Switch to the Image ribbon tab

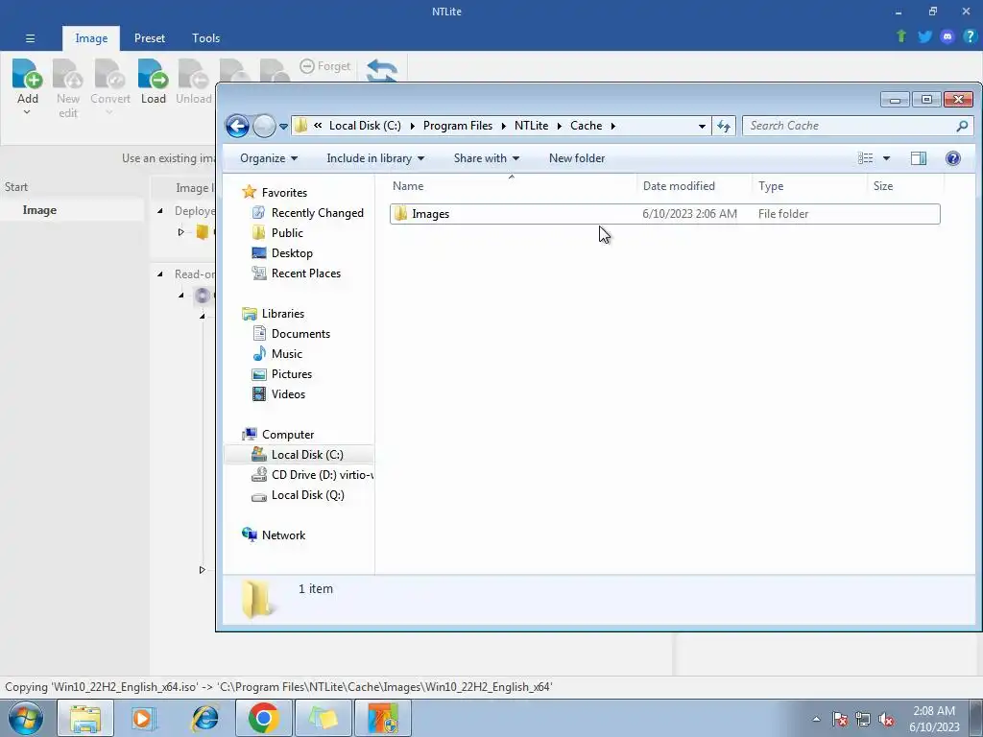[91, 38]
